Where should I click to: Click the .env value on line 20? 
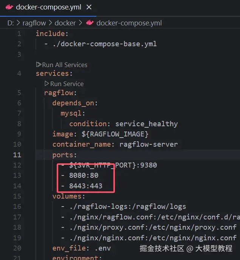(x=103, y=248)
